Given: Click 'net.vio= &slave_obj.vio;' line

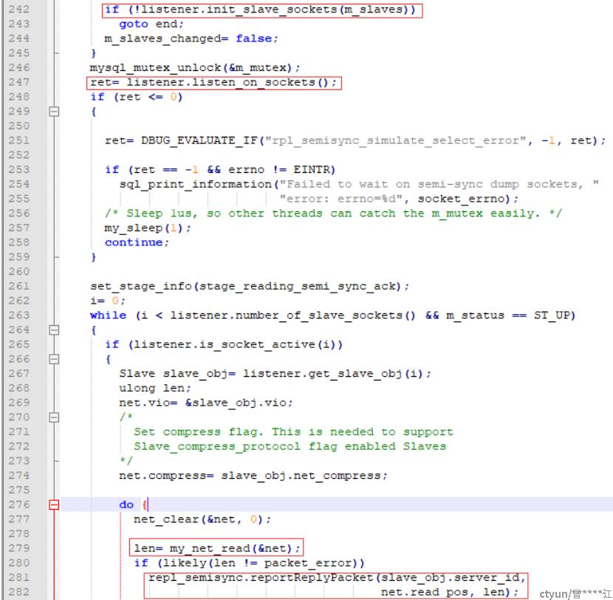Looking at the screenshot, I should (x=205, y=403).
